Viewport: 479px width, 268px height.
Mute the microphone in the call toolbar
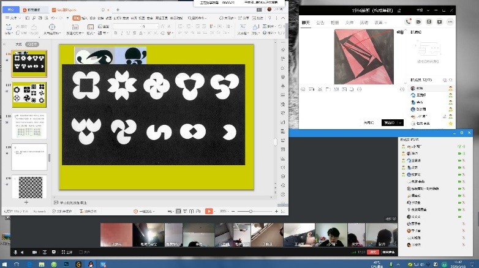click(15, 252)
